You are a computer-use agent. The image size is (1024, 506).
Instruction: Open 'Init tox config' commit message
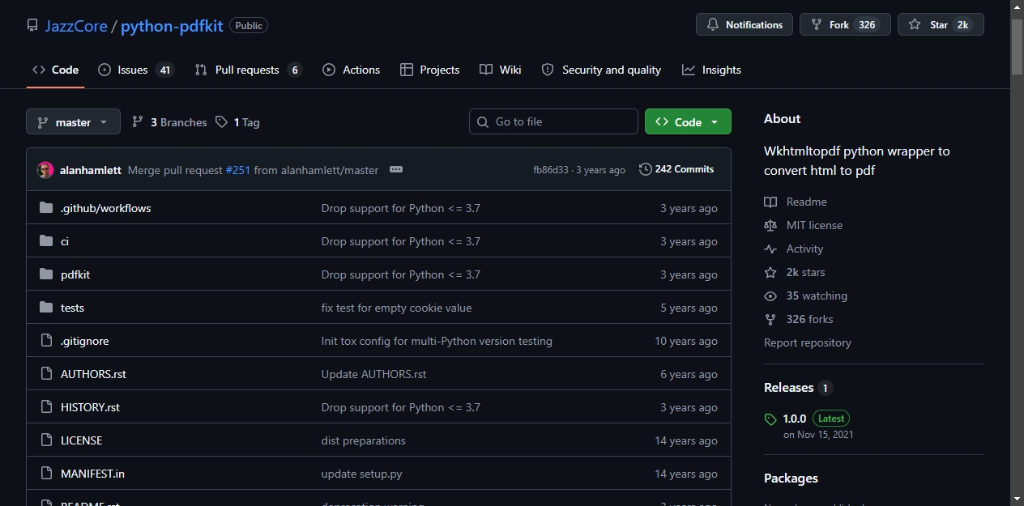437,341
